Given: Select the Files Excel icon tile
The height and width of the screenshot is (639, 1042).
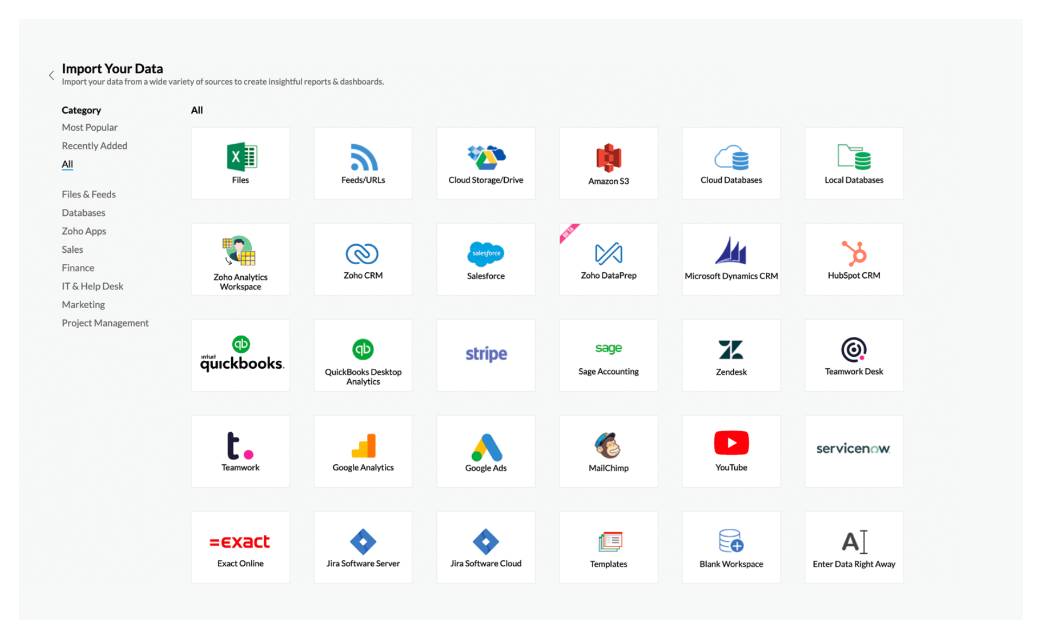Looking at the screenshot, I should tap(240, 163).
